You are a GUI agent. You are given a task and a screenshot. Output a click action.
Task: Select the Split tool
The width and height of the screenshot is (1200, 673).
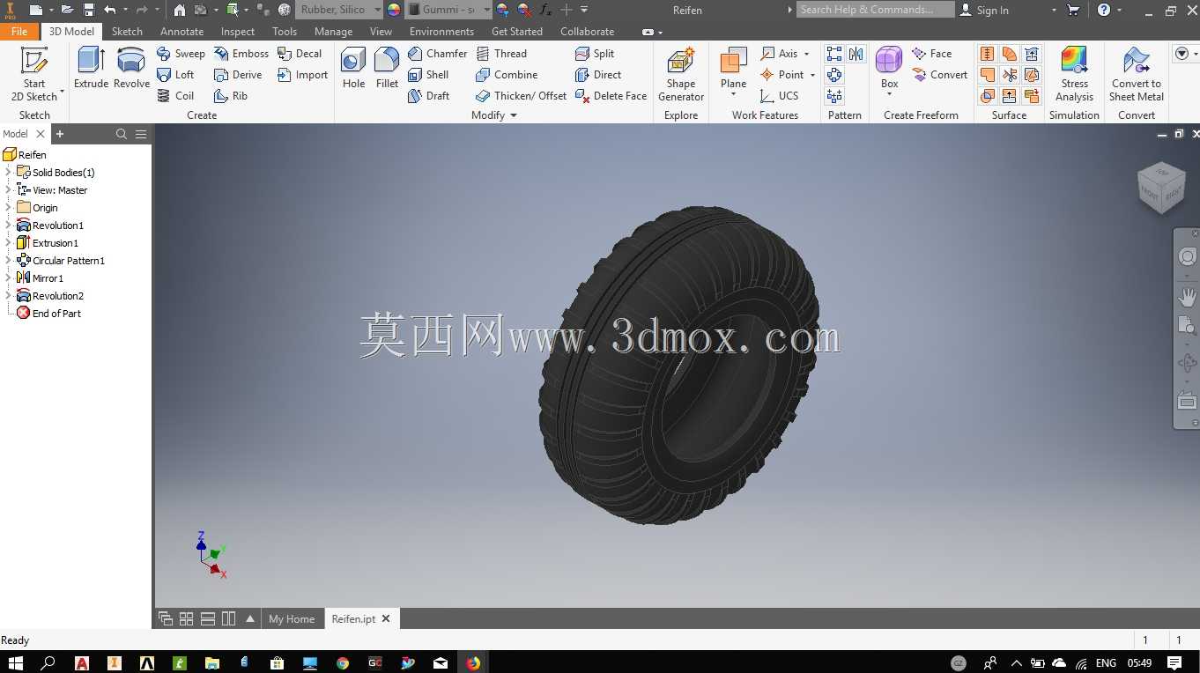click(x=595, y=54)
